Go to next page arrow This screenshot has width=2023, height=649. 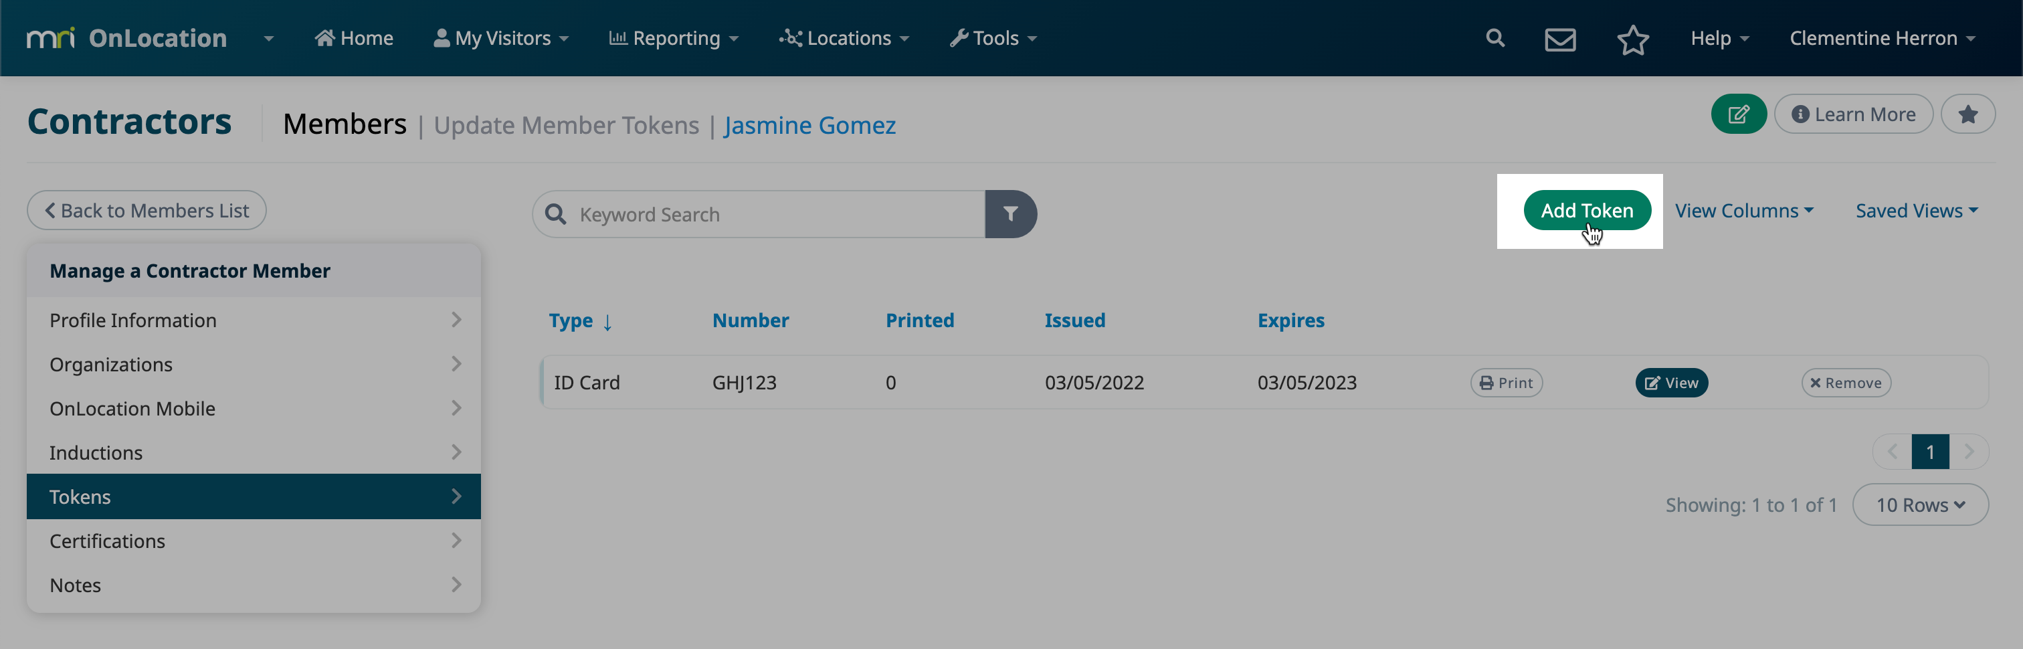[x=1968, y=452]
